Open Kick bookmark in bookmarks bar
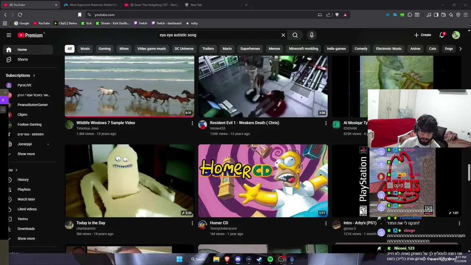 86,23
